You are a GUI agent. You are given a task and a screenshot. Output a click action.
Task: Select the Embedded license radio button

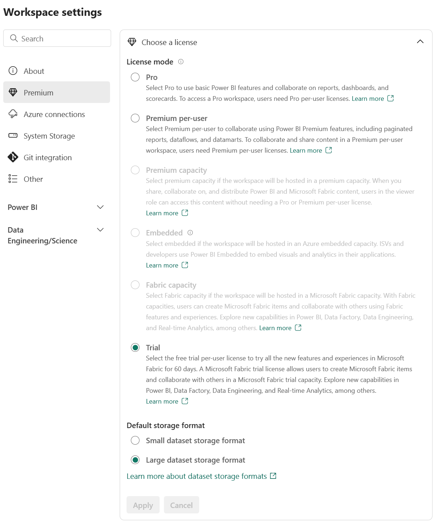(135, 233)
